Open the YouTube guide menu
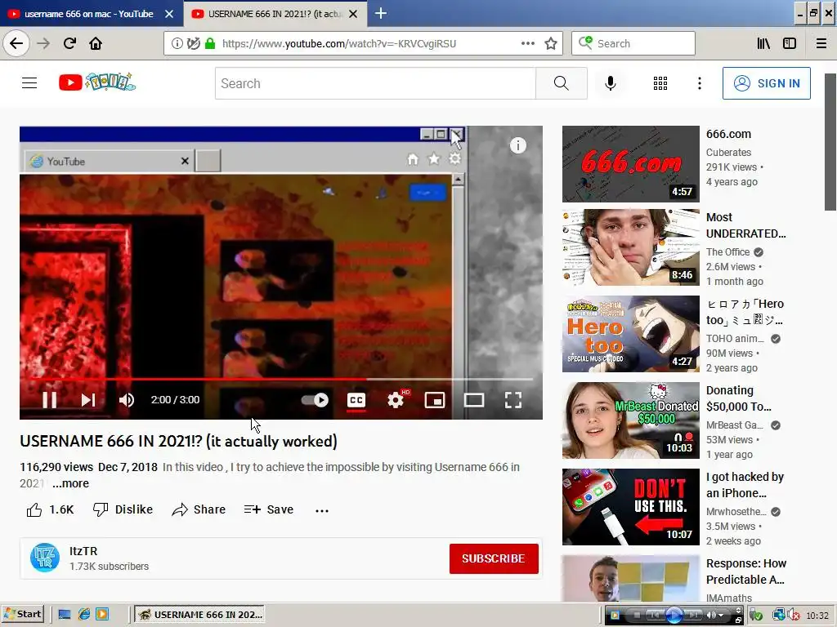Screen dimensions: 837x627 click(29, 83)
